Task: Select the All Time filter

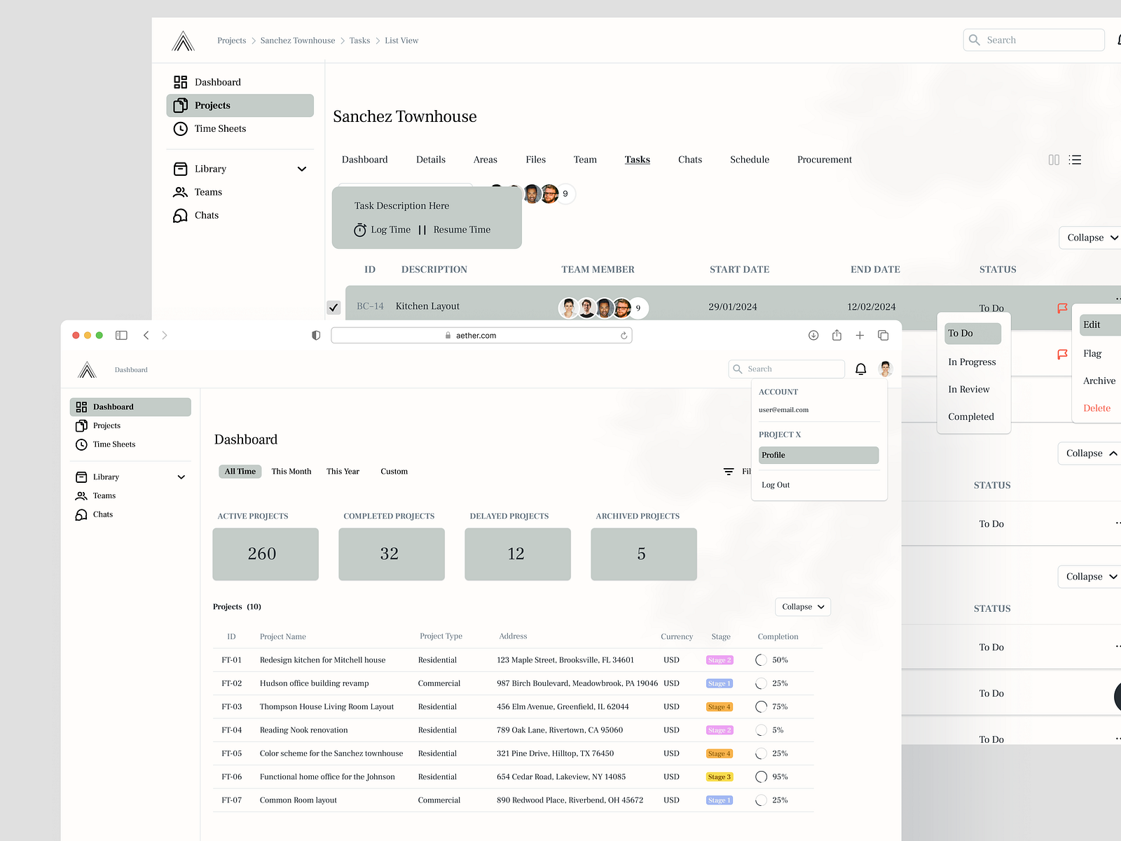Action: coord(240,472)
